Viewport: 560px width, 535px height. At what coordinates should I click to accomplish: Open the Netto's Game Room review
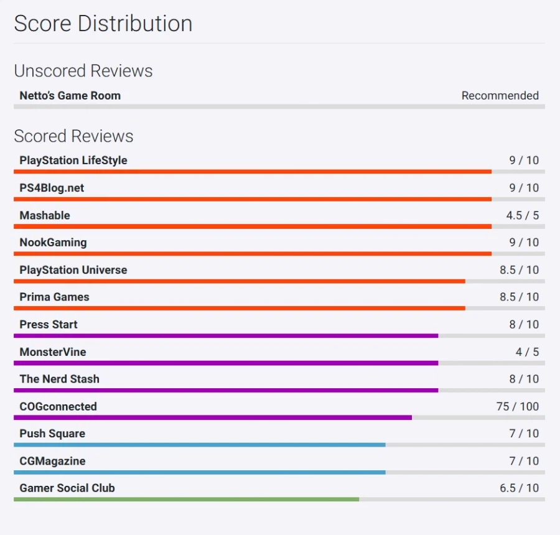(x=70, y=96)
